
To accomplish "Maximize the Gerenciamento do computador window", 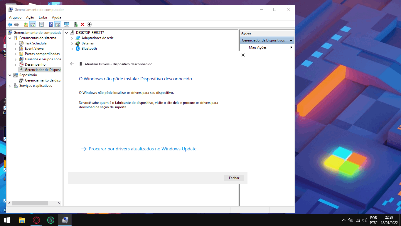I will click(x=275, y=9).
